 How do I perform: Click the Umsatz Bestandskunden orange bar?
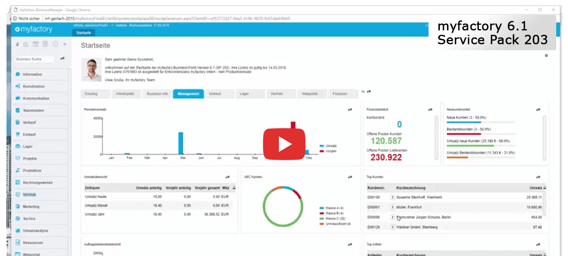point(457,157)
